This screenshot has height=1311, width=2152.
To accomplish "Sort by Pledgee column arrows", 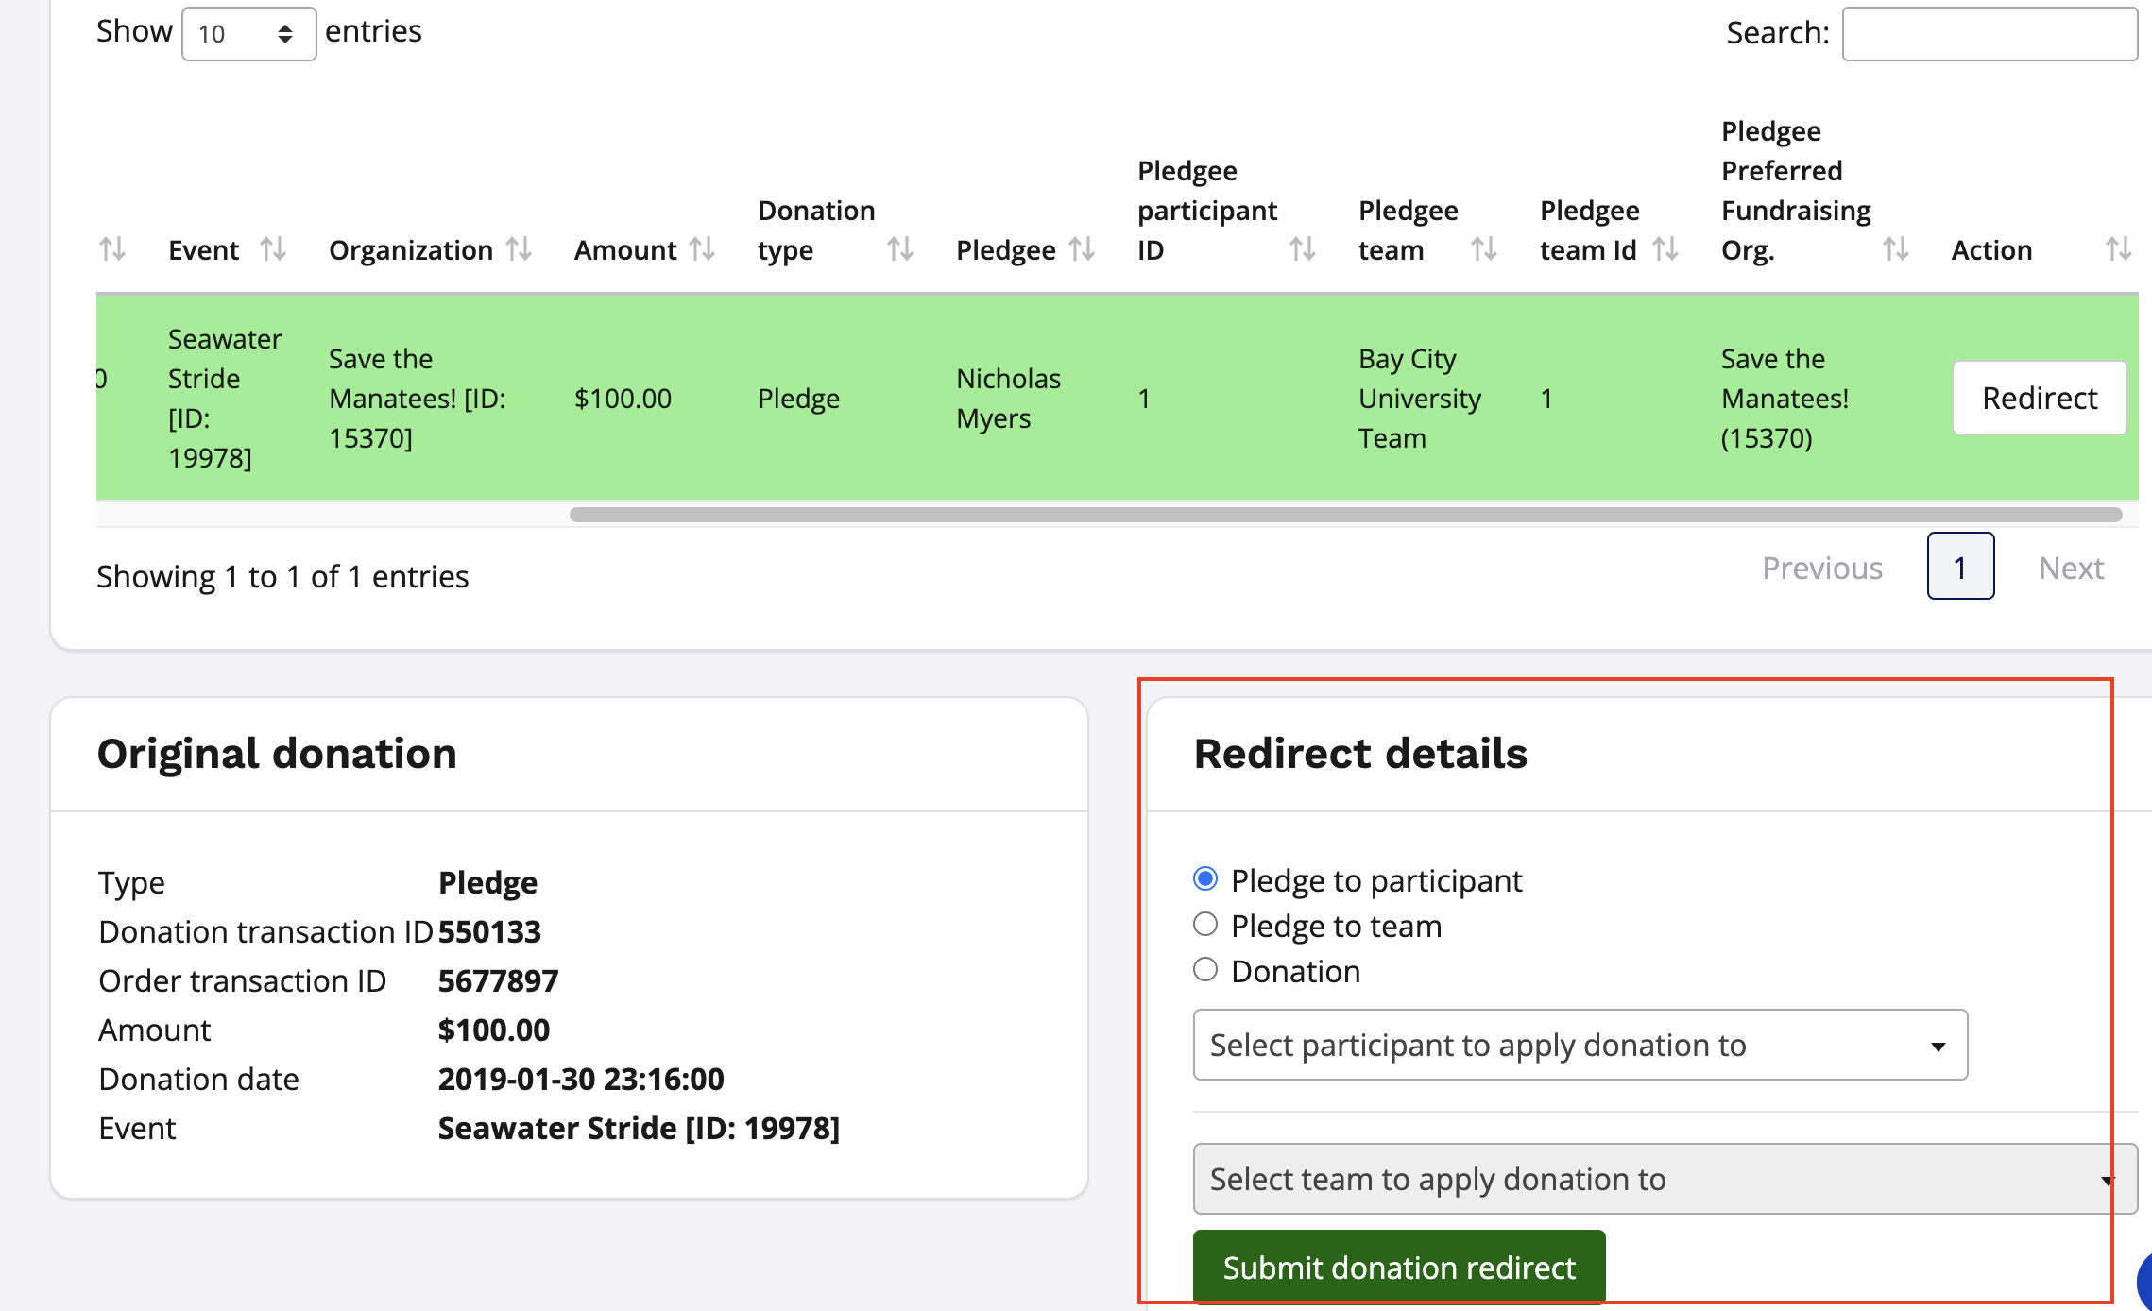I will click(1082, 250).
